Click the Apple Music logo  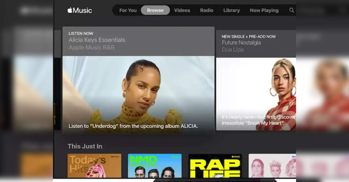click(x=80, y=10)
